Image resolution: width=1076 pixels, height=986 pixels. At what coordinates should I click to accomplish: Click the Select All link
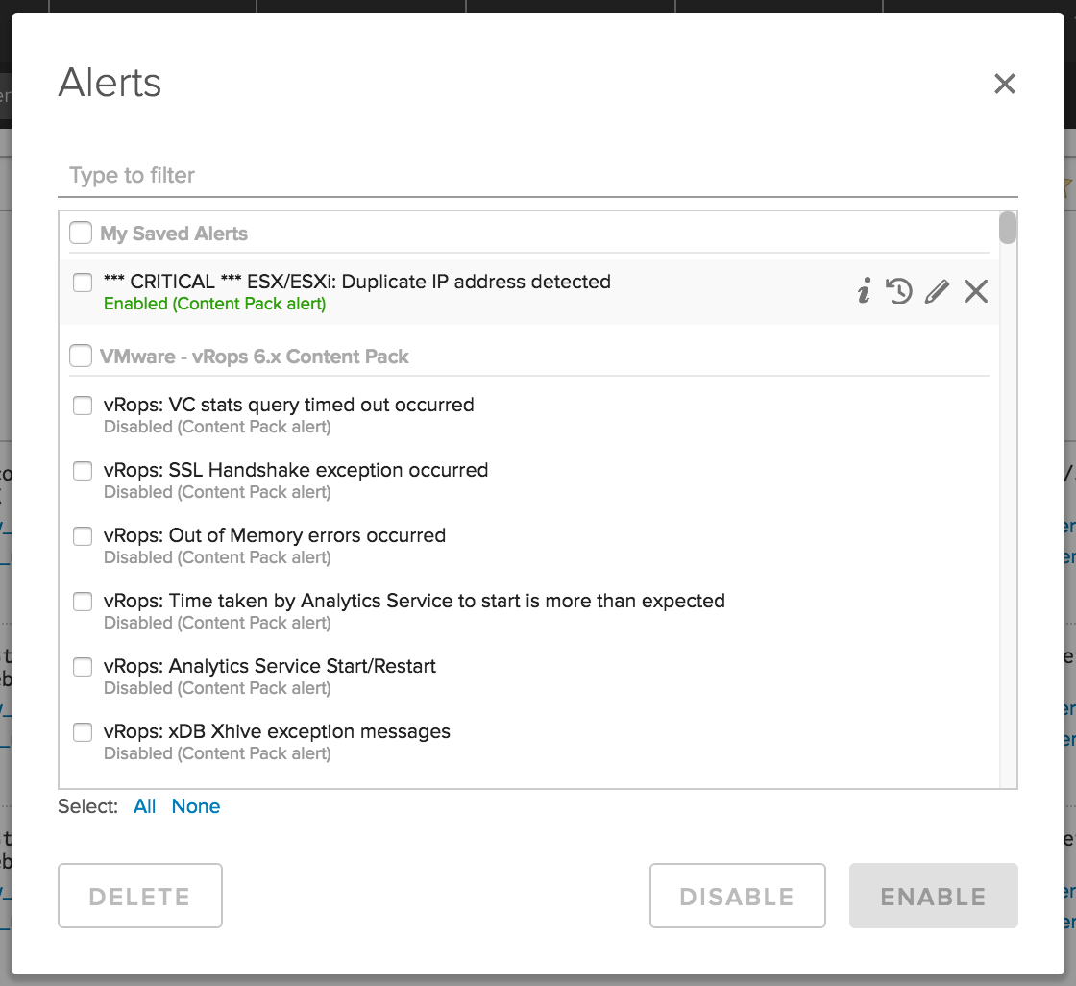coord(145,806)
